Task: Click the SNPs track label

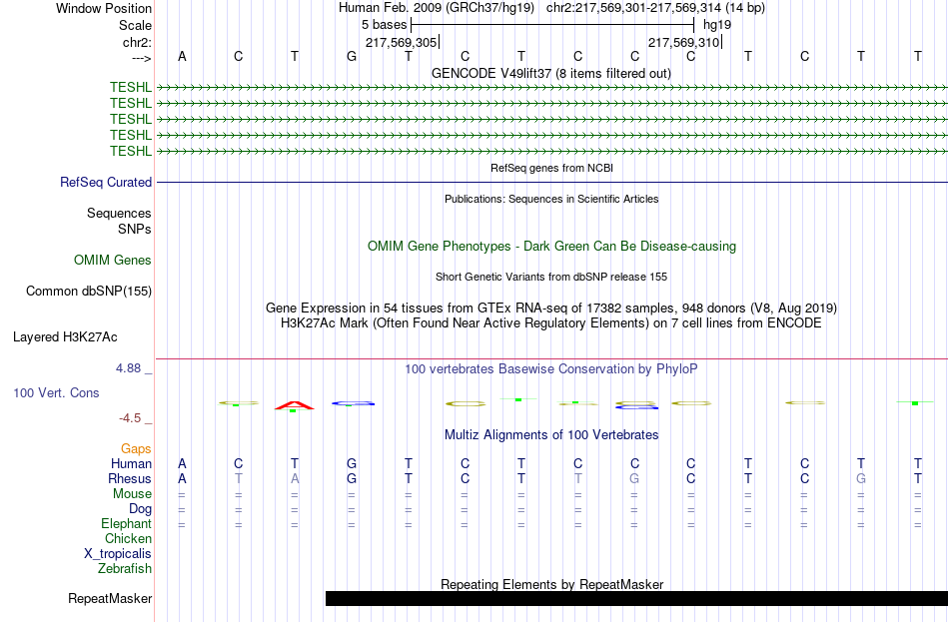Action: pos(135,229)
